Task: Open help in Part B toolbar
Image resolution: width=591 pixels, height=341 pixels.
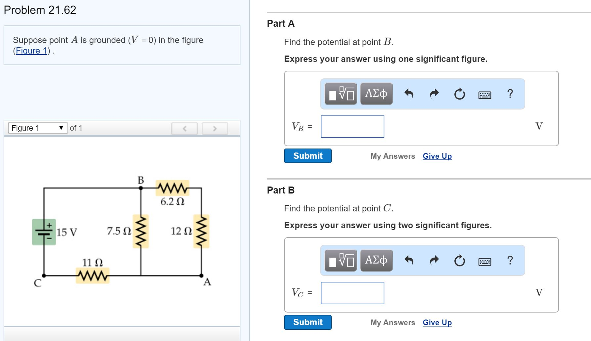Action: pyautogui.click(x=510, y=260)
